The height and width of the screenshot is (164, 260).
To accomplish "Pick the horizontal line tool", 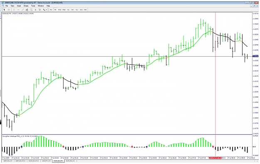I will click(x=18, y=10).
